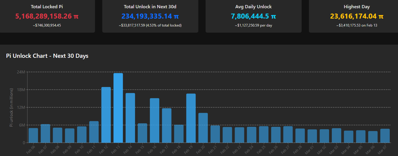The image size is (398, 156).
Task: Click the Mar 03 x-axis date label
Action: pos(335,150)
